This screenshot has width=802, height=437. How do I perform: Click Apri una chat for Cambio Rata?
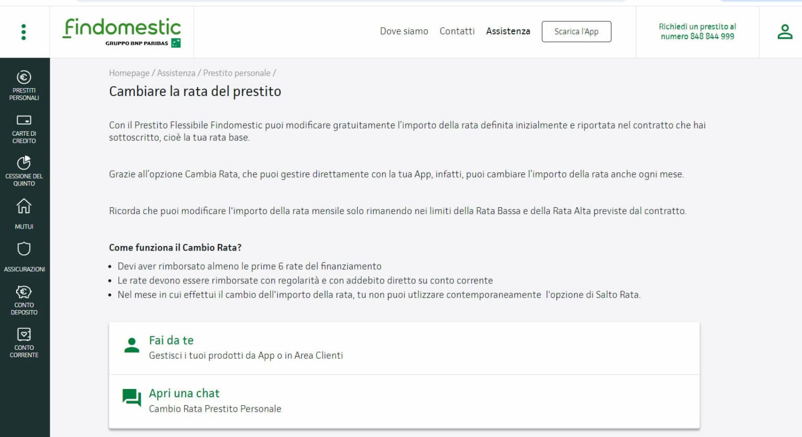tap(184, 393)
